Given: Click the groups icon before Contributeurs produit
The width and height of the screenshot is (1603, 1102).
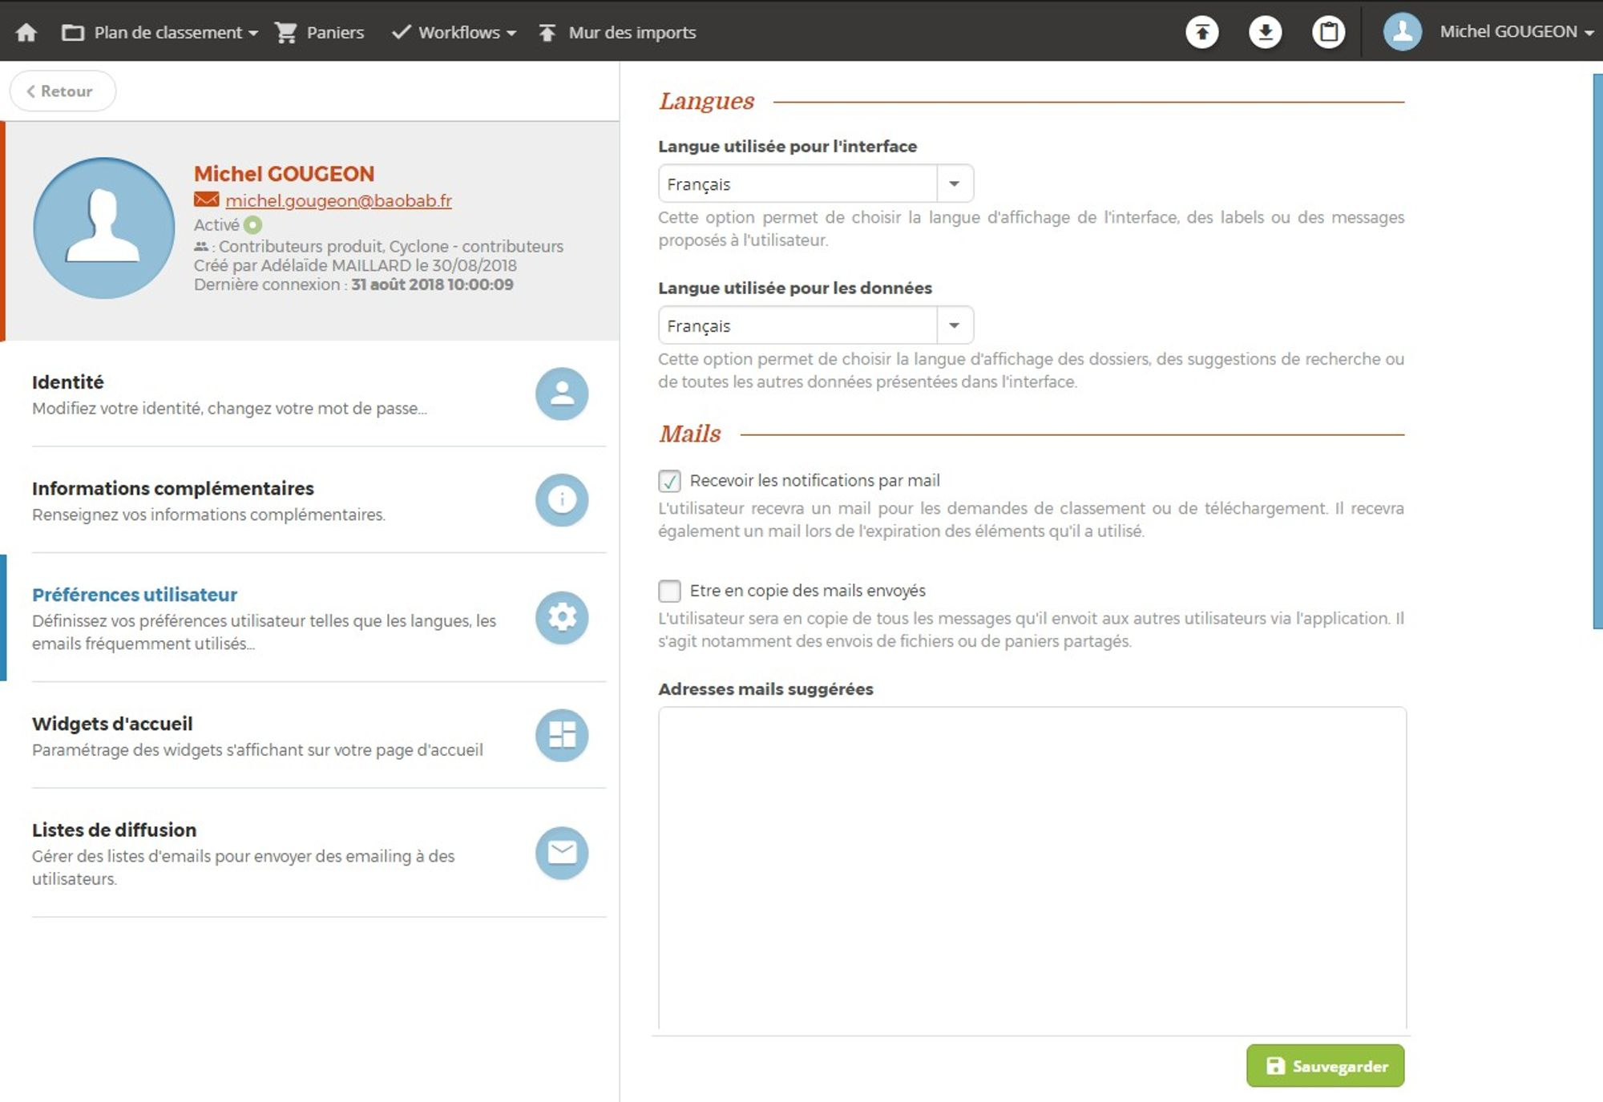Looking at the screenshot, I should click(201, 247).
